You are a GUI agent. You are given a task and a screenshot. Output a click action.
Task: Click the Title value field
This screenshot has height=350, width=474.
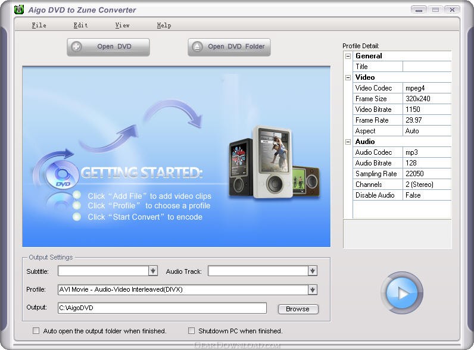(x=427, y=67)
